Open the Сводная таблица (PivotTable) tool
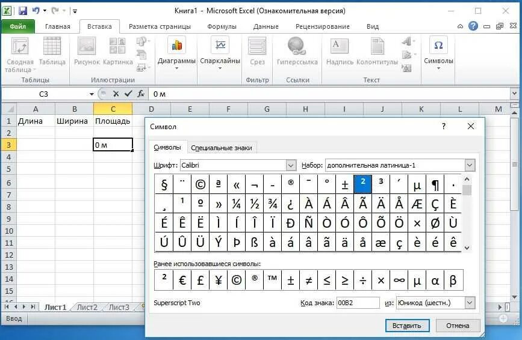The height and width of the screenshot is (340, 522). point(20,55)
